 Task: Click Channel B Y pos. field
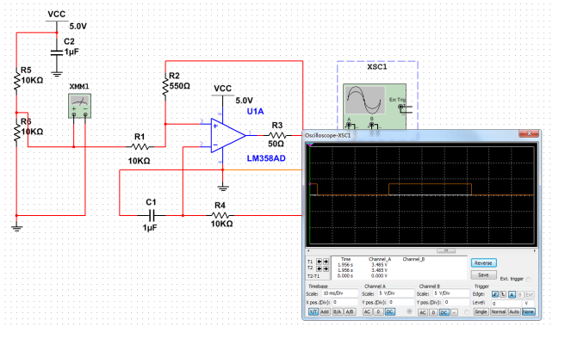pyautogui.click(x=456, y=302)
